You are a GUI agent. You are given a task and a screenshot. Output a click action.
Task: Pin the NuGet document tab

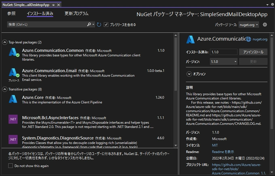click(53, 5)
